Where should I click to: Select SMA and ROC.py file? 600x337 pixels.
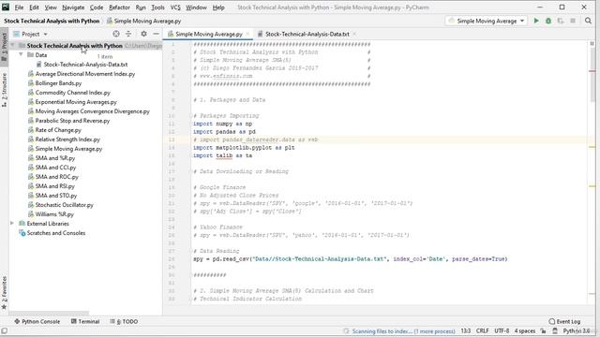coord(56,177)
